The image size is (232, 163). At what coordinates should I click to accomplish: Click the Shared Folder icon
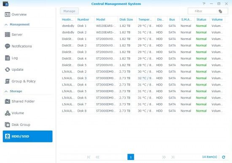click(x=8, y=102)
